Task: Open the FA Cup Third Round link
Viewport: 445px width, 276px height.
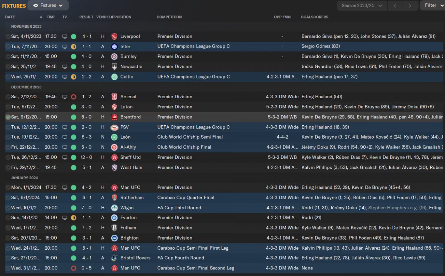Action: [x=179, y=208]
